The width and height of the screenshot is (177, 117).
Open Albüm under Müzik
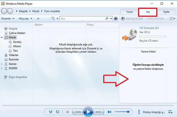15,46
